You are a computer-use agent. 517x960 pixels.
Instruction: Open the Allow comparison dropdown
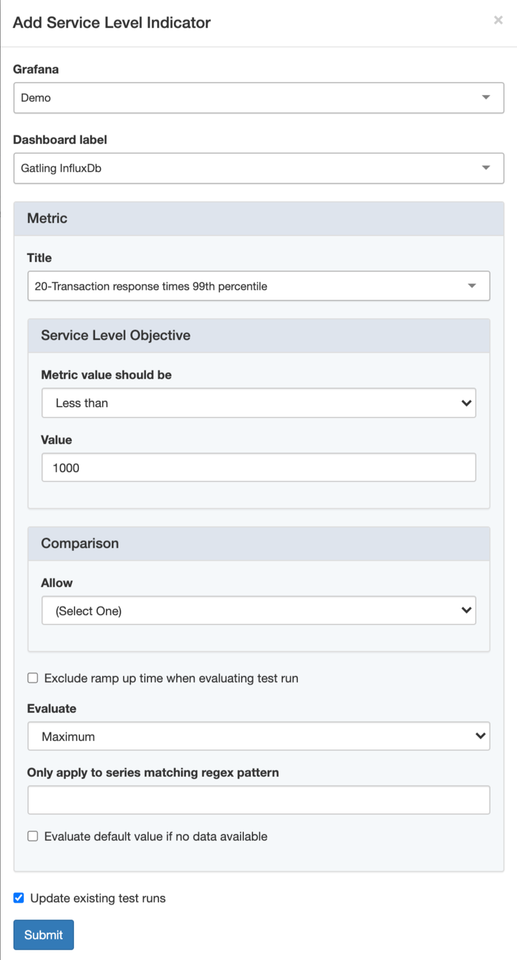258,611
